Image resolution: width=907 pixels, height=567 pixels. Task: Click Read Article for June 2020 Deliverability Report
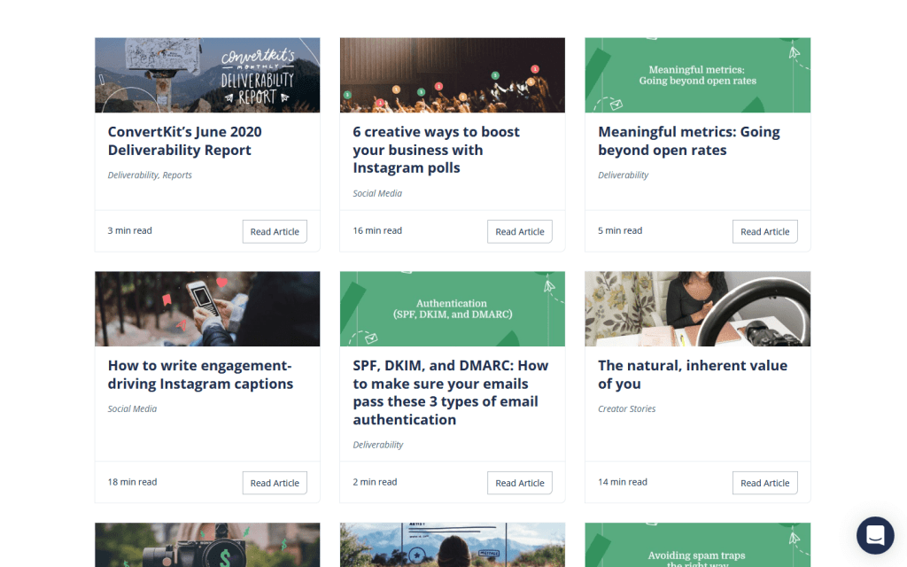pyautogui.click(x=275, y=231)
